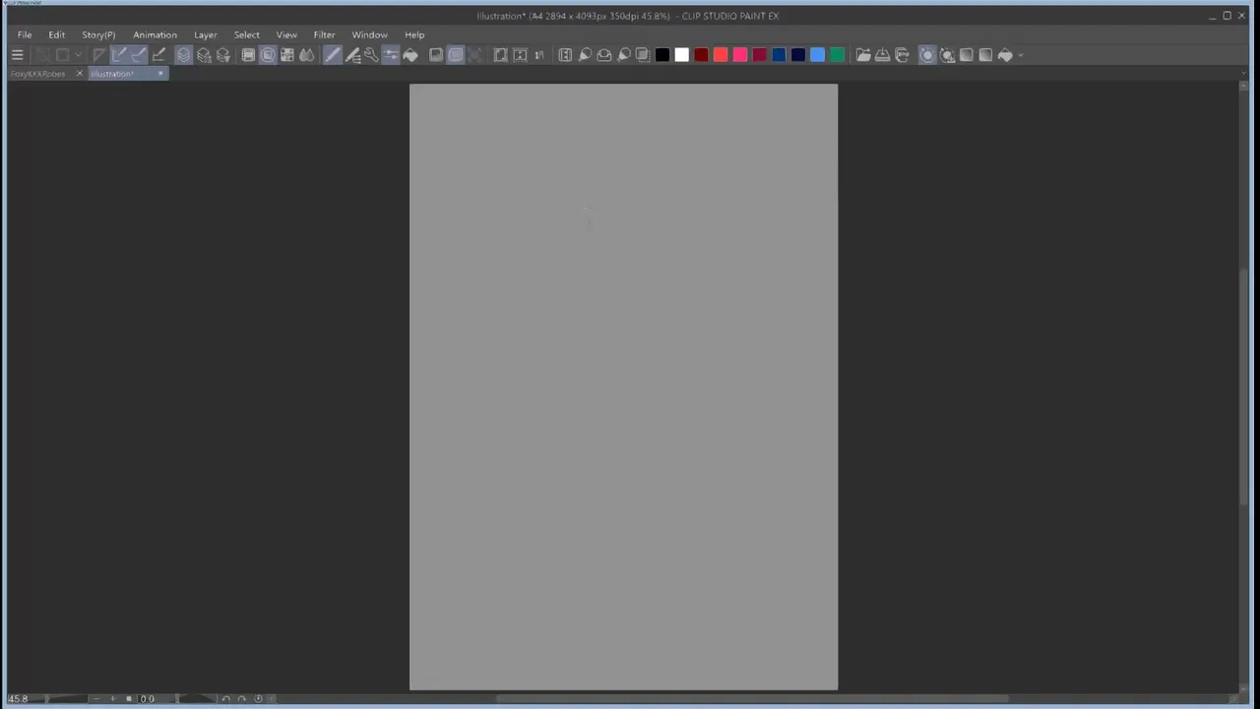1260x709 pixels.
Task: Click the 0.0 rotation angle field
Action: [x=147, y=699]
